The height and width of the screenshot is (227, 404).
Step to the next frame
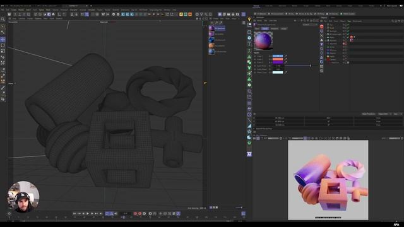(92, 214)
